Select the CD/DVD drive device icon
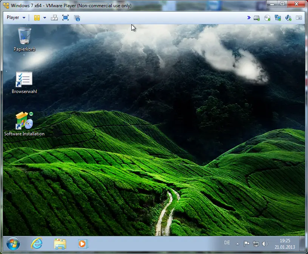308x254 pixels. [267, 18]
